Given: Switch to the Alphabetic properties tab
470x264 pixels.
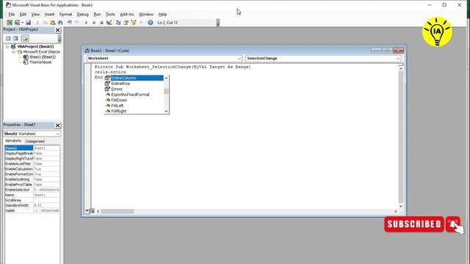Looking at the screenshot, I should coord(13,141).
